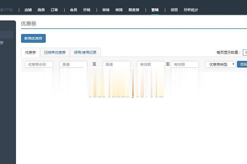
Task: Open the 分析统计 menu
Action: (191, 10)
